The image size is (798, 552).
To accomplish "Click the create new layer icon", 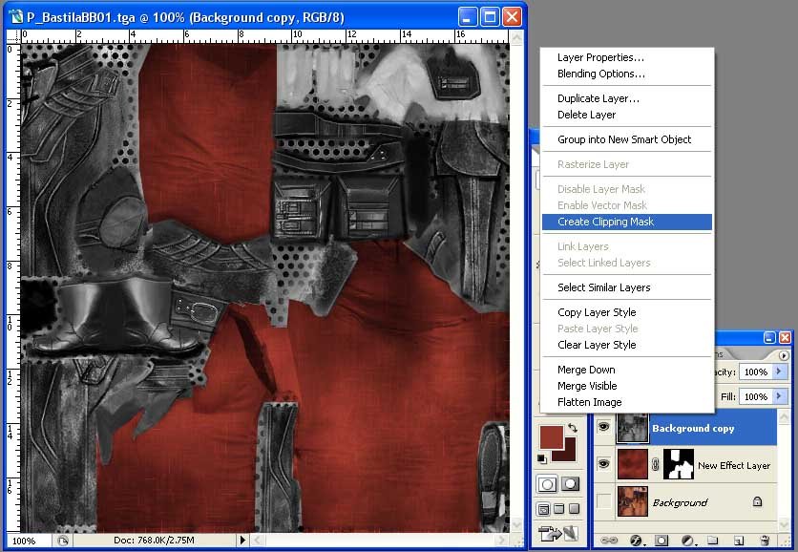I will pos(738,541).
